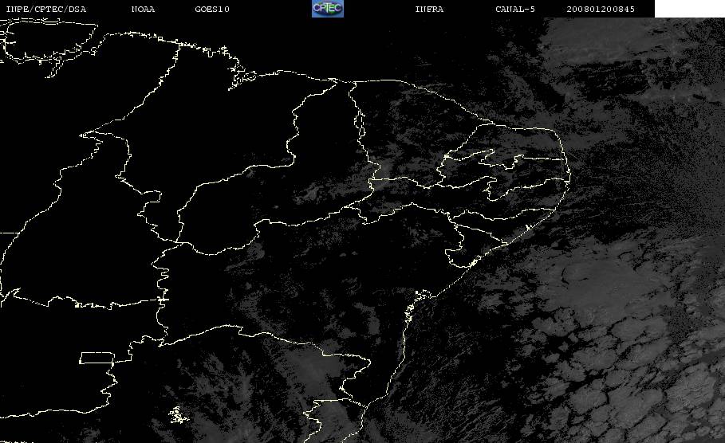Click the GOES10 satellite label

[x=212, y=10]
